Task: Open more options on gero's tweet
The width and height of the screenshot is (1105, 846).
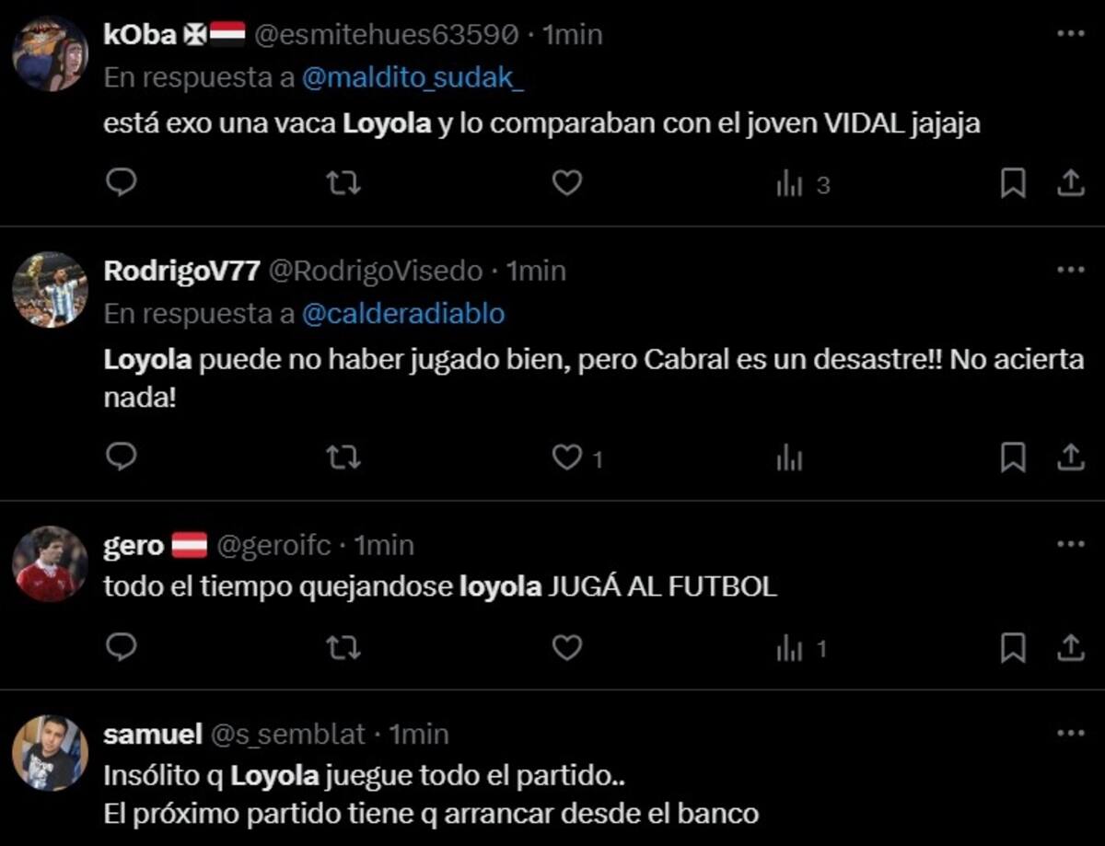Action: tap(1070, 544)
